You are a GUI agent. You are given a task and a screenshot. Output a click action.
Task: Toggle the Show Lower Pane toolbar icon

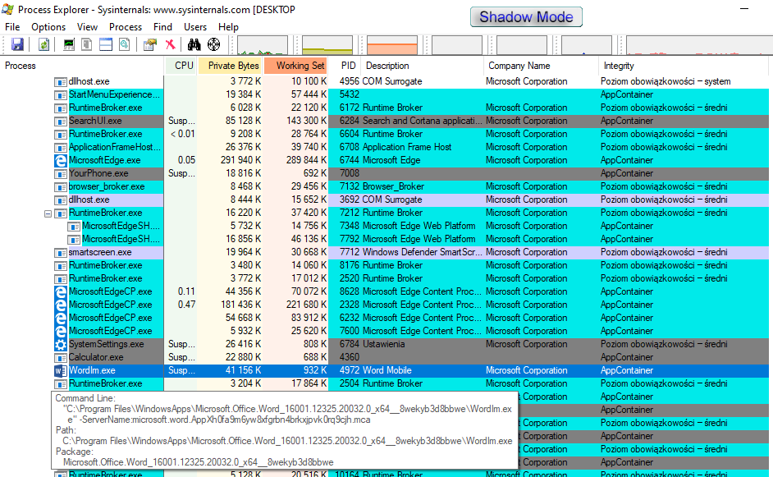[x=105, y=44]
